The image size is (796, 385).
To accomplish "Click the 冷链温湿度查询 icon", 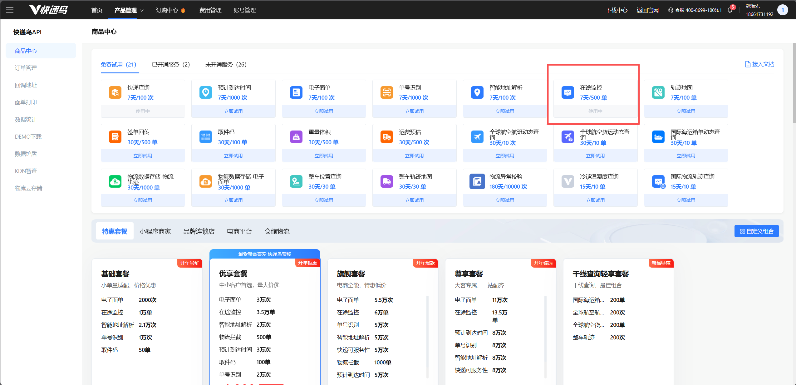I will coord(568,181).
